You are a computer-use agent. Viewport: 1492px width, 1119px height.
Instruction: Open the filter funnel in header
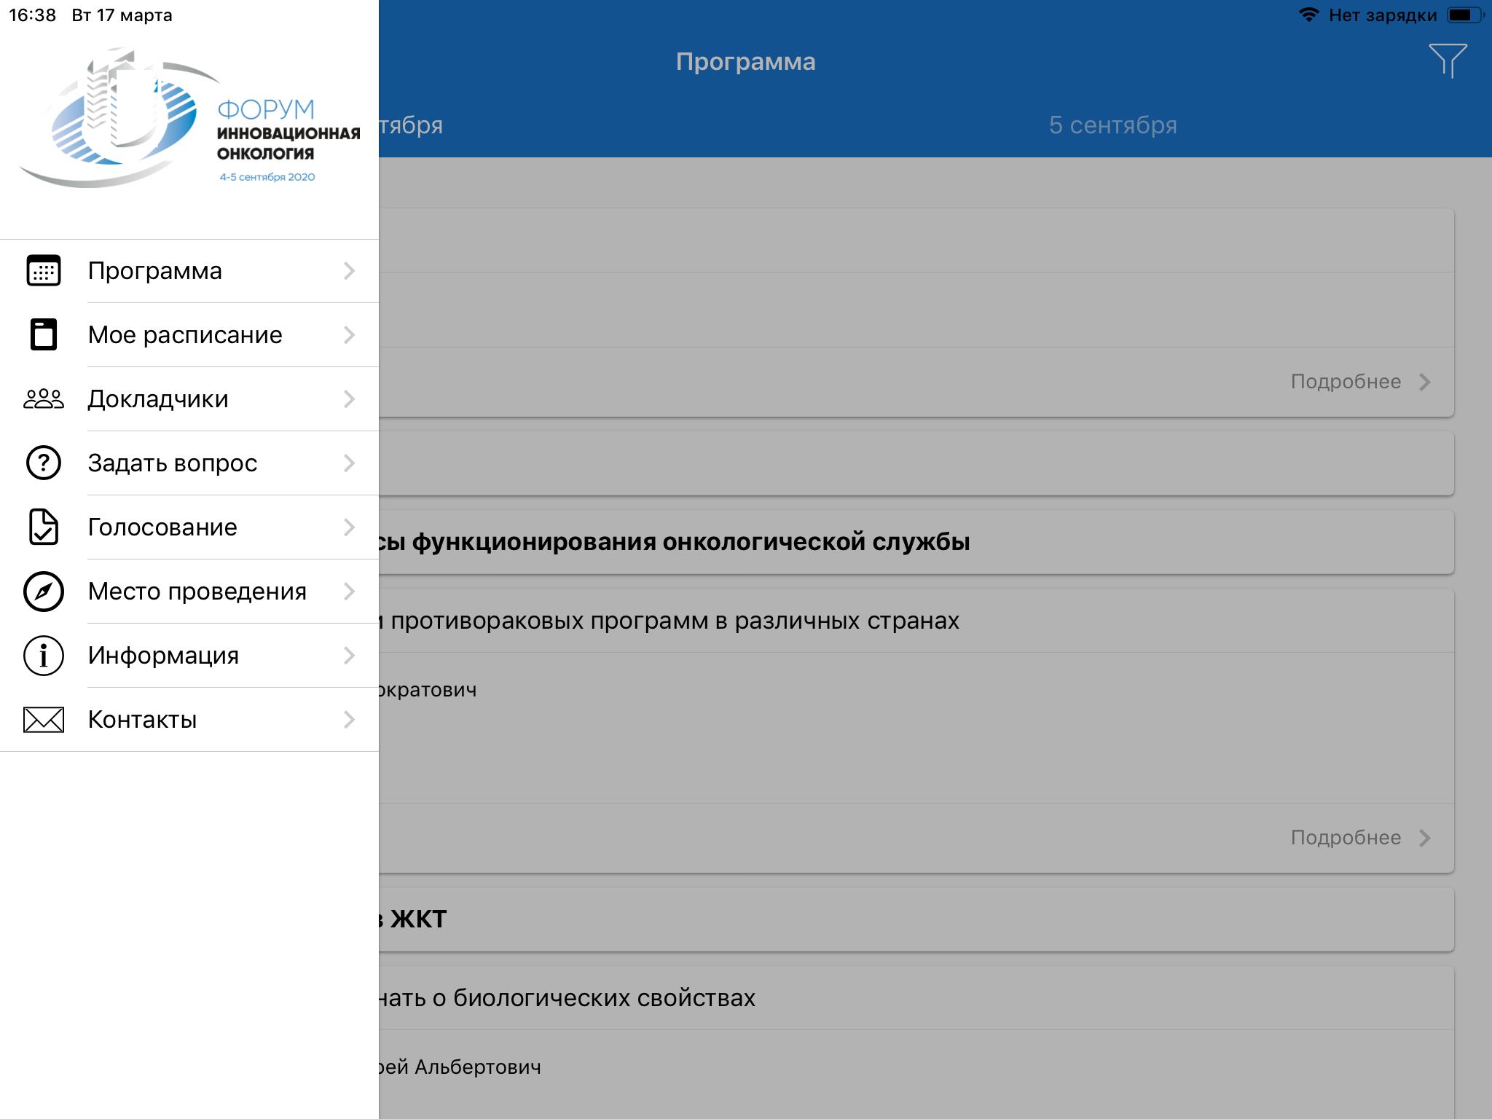click(x=1448, y=61)
